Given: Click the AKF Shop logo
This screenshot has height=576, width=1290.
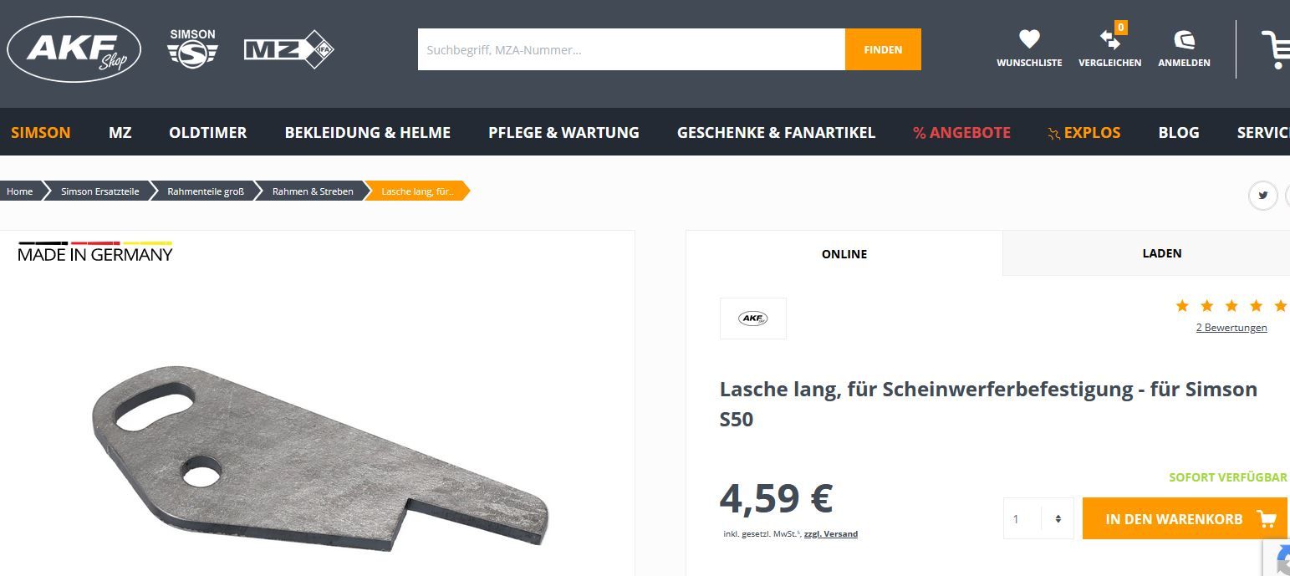Looking at the screenshot, I should [x=74, y=49].
